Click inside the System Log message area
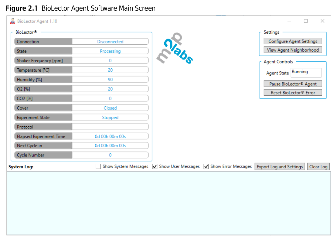 pos(169,203)
